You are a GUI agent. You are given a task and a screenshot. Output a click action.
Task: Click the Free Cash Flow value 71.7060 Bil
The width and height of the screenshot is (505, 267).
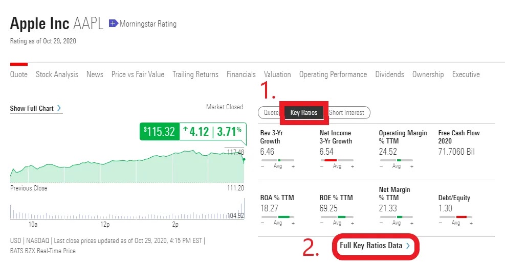[456, 152]
